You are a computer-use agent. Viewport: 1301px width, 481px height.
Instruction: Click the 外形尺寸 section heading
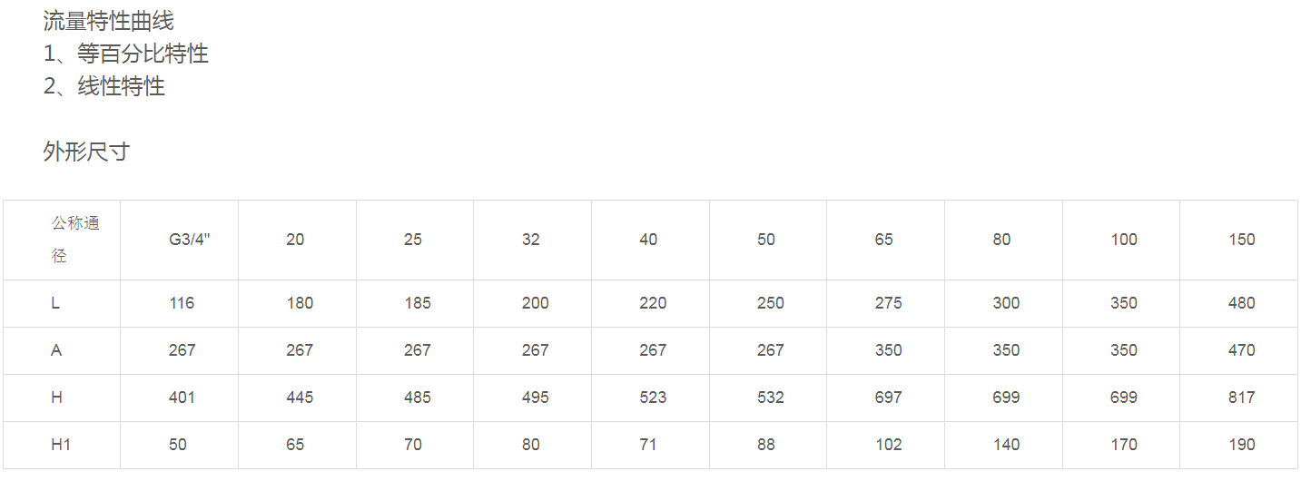pyautogui.click(x=86, y=152)
